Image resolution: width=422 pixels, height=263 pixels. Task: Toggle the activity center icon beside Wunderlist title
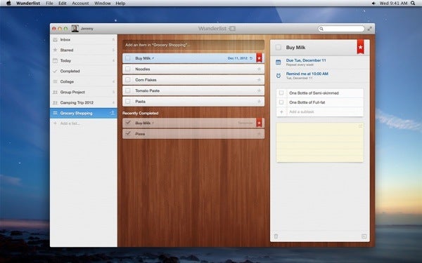pyautogui.click(x=232, y=29)
